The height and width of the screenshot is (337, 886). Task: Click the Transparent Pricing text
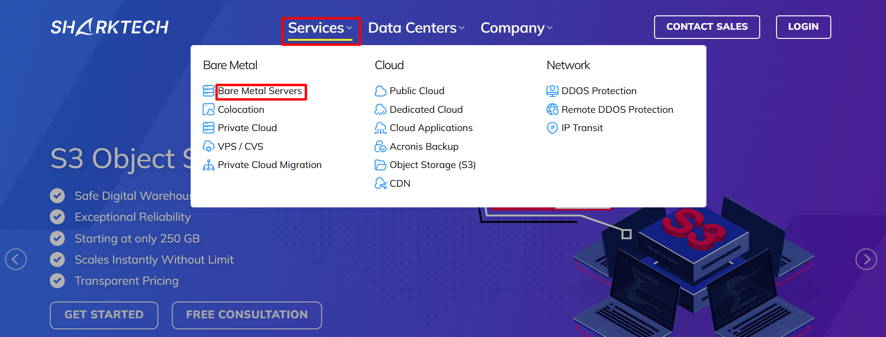[126, 281]
